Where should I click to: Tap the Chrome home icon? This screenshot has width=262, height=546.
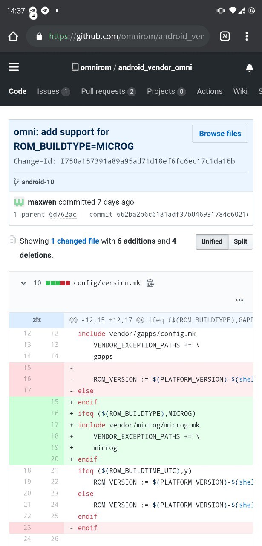13,36
